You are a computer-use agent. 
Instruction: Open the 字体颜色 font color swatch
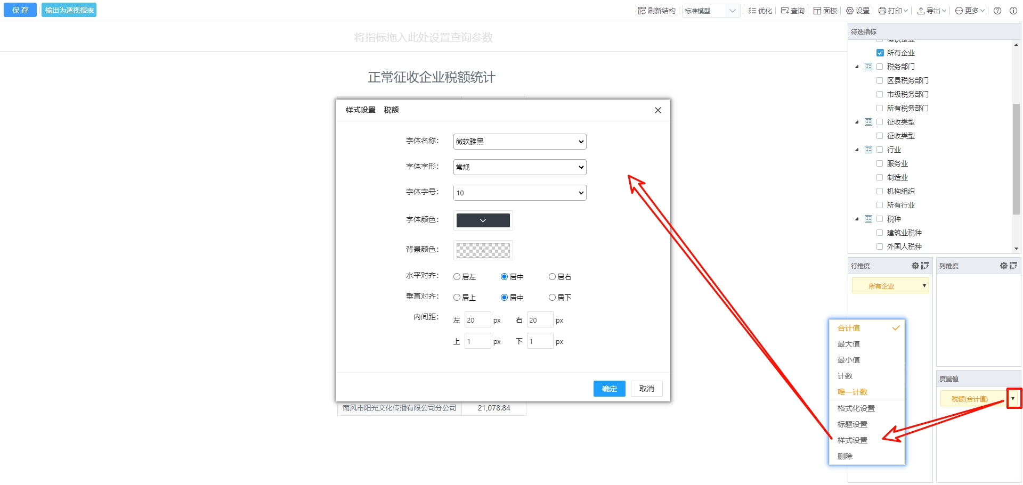click(483, 220)
